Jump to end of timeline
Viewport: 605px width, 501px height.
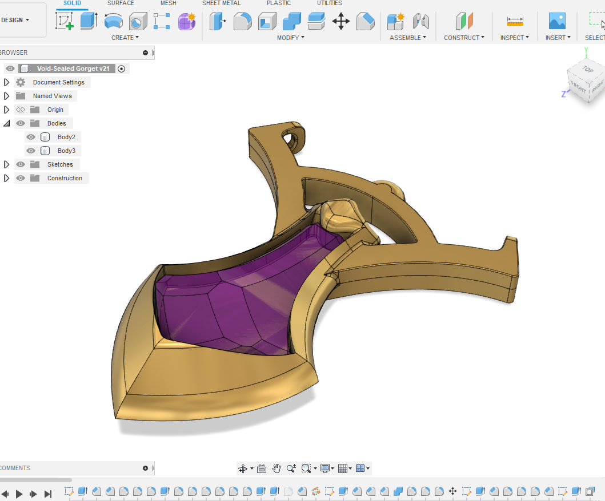point(48,494)
